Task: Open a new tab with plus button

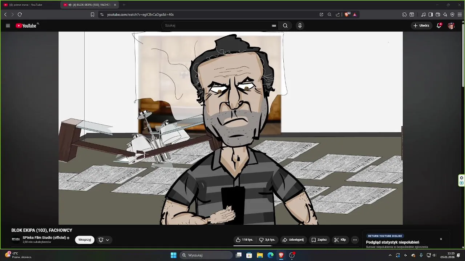Action: pyautogui.click(x=124, y=5)
